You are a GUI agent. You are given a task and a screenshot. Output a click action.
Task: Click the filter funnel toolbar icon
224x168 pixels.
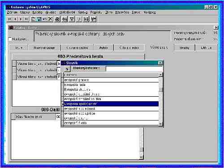[x=72, y=19]
